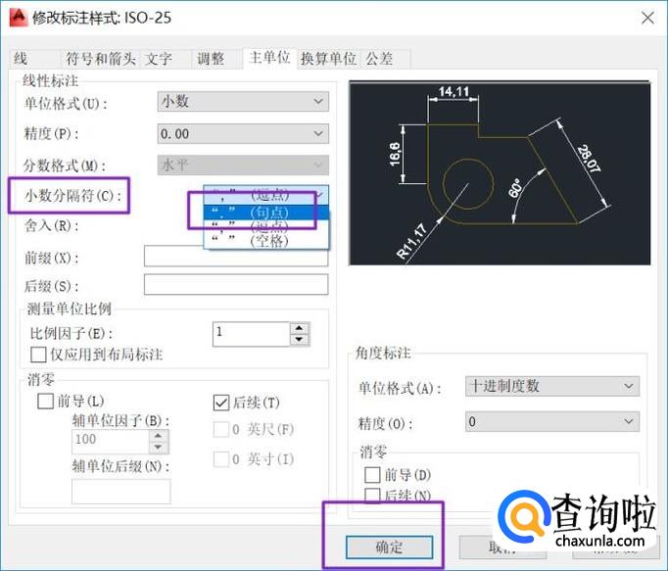Click the 后缀 text field
The height and width of the screenshot is (571, 668).
[x=235, y=285]
